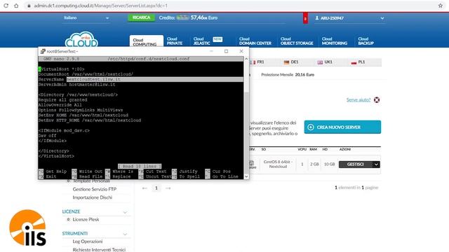Select page number 1
This screenshot has width=449, height=252.
point(156,188)
